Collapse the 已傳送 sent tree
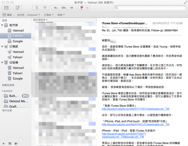 [x=2, y=47]
